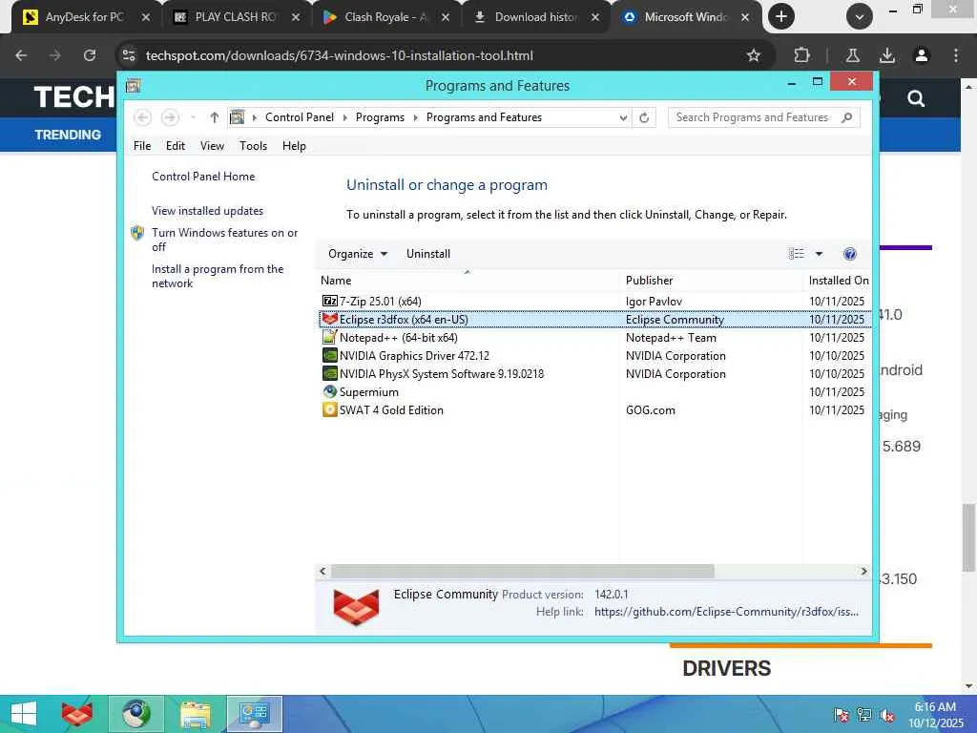977x733 pixels.
Task: Open the Edit menu
Action: pyautogui.click(x=176, y=146)
